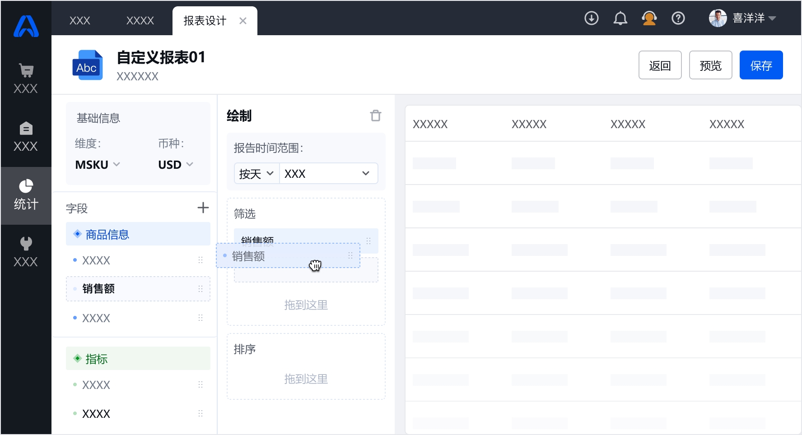Click drag handle of first 指标 XXXX
The width and height of the screenshot is (802, 435).
[200, 384]
